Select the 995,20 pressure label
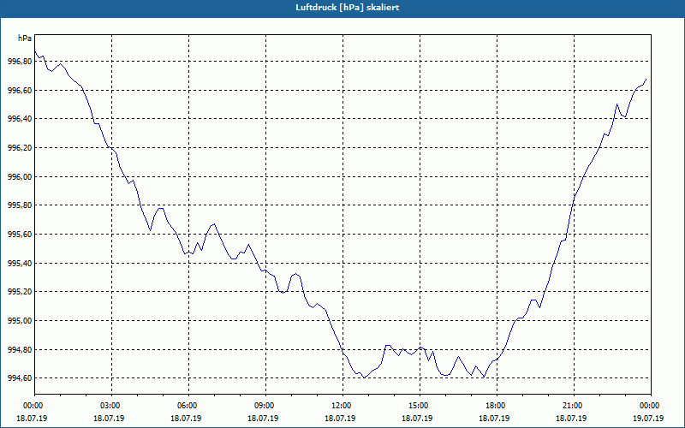 pos(20,292)
